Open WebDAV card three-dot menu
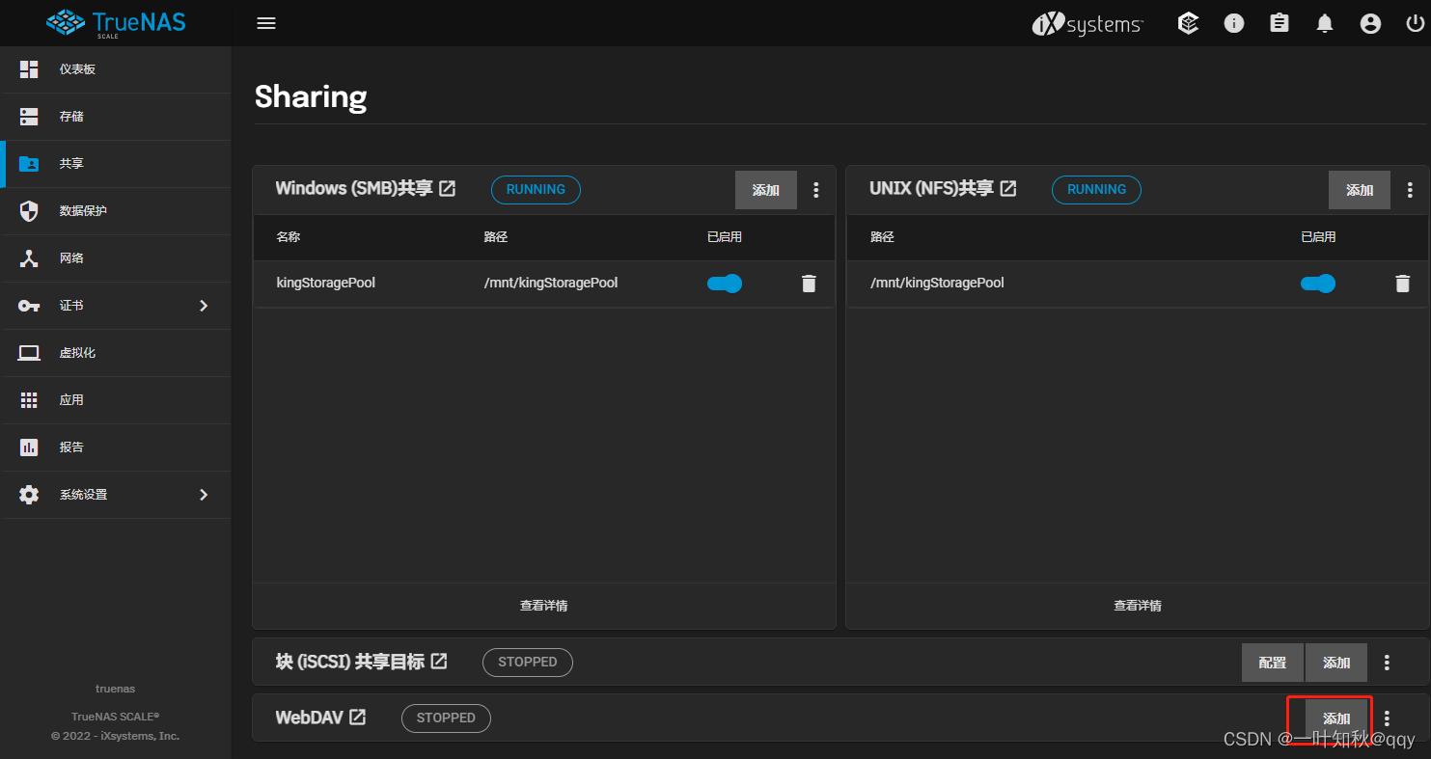The image size is (1431, 759). coord(1387,718)
